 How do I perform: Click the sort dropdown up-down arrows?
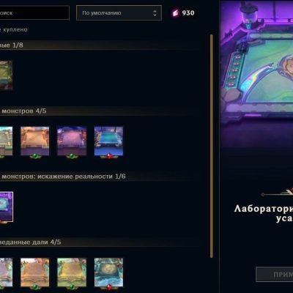(155, 13)
